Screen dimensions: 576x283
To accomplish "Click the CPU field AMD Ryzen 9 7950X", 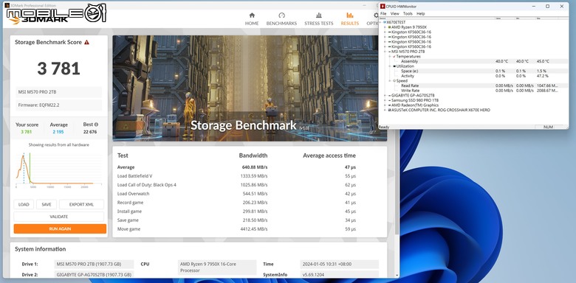I will (x=217, y=268).
